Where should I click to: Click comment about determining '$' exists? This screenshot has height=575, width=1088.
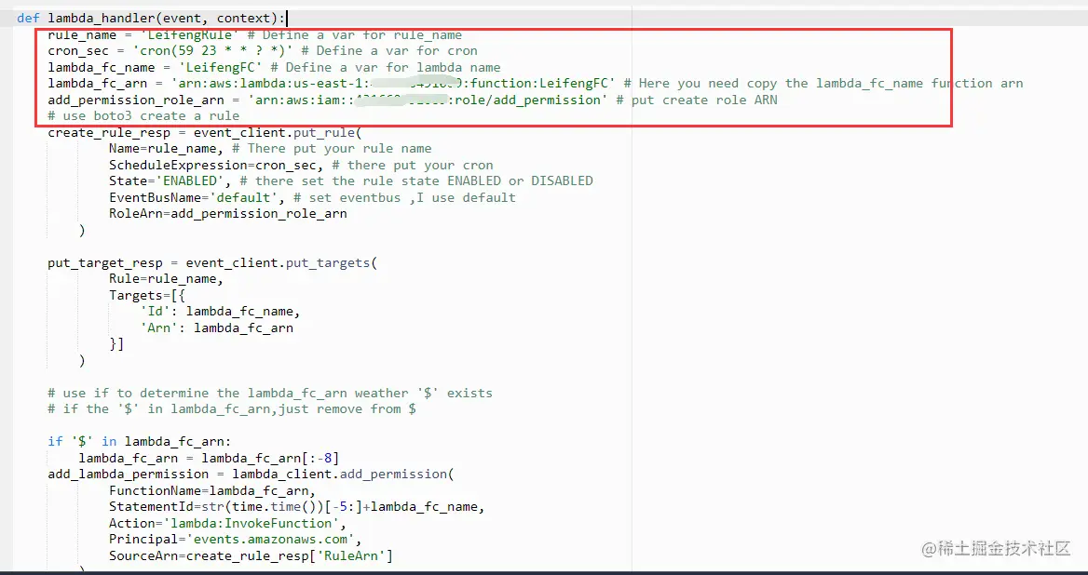click(x=270, y=393)
